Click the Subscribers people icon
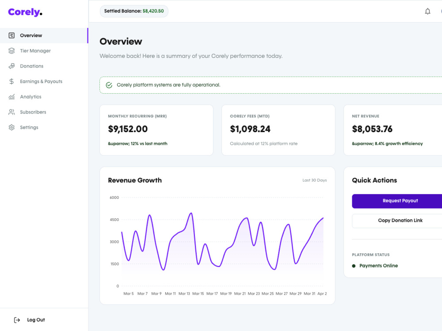 (11, 112)
